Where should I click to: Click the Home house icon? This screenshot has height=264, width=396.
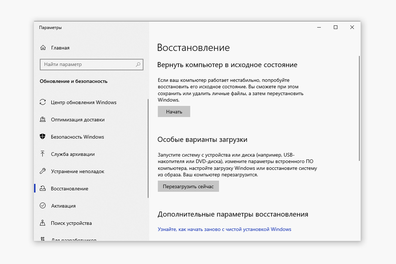pos(43,48)
